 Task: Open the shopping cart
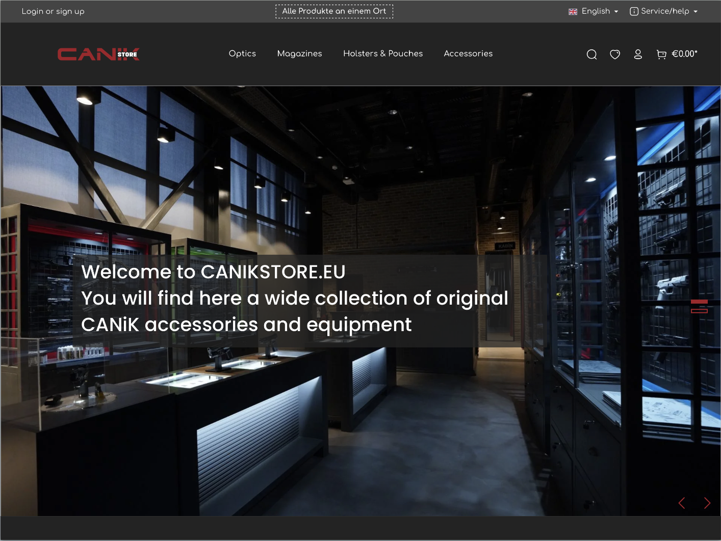pyautogui.click(x=662, y=54)
